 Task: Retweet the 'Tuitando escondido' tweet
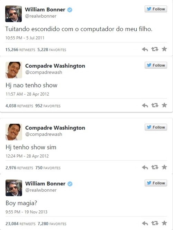(x=155, y=49)
